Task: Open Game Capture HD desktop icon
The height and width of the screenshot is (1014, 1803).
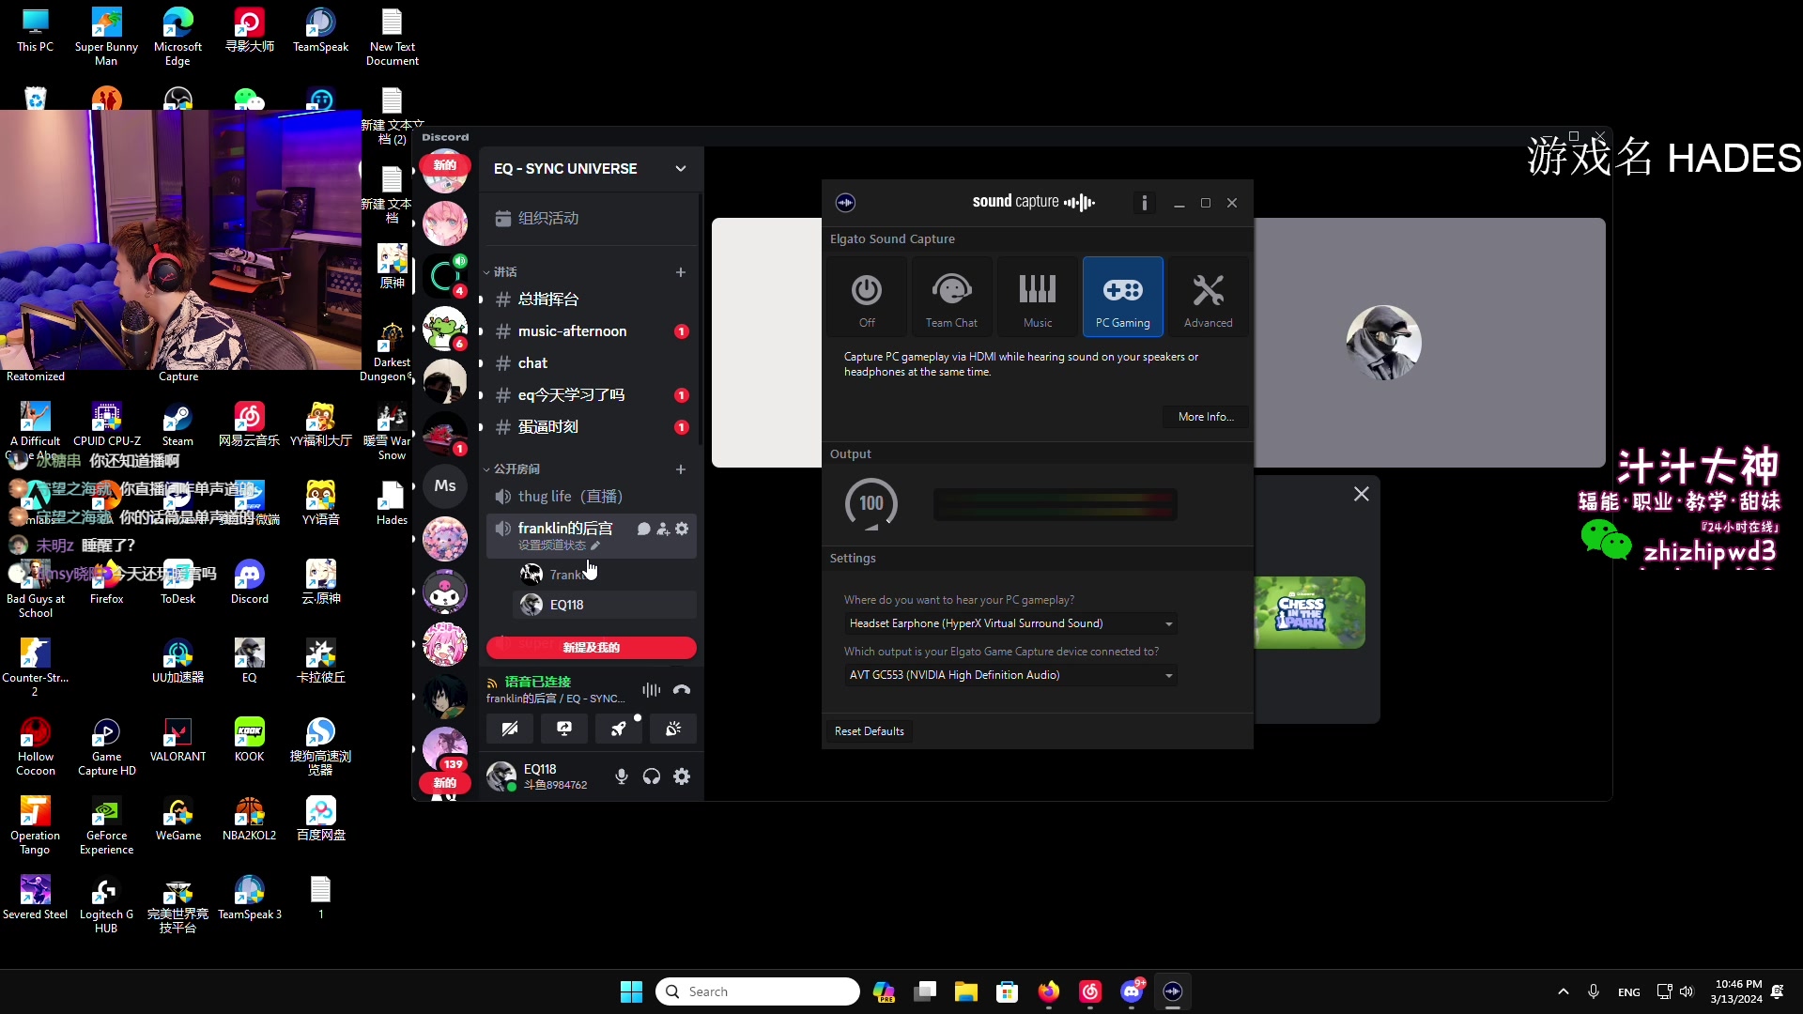Action: click(x=106, y=747)
